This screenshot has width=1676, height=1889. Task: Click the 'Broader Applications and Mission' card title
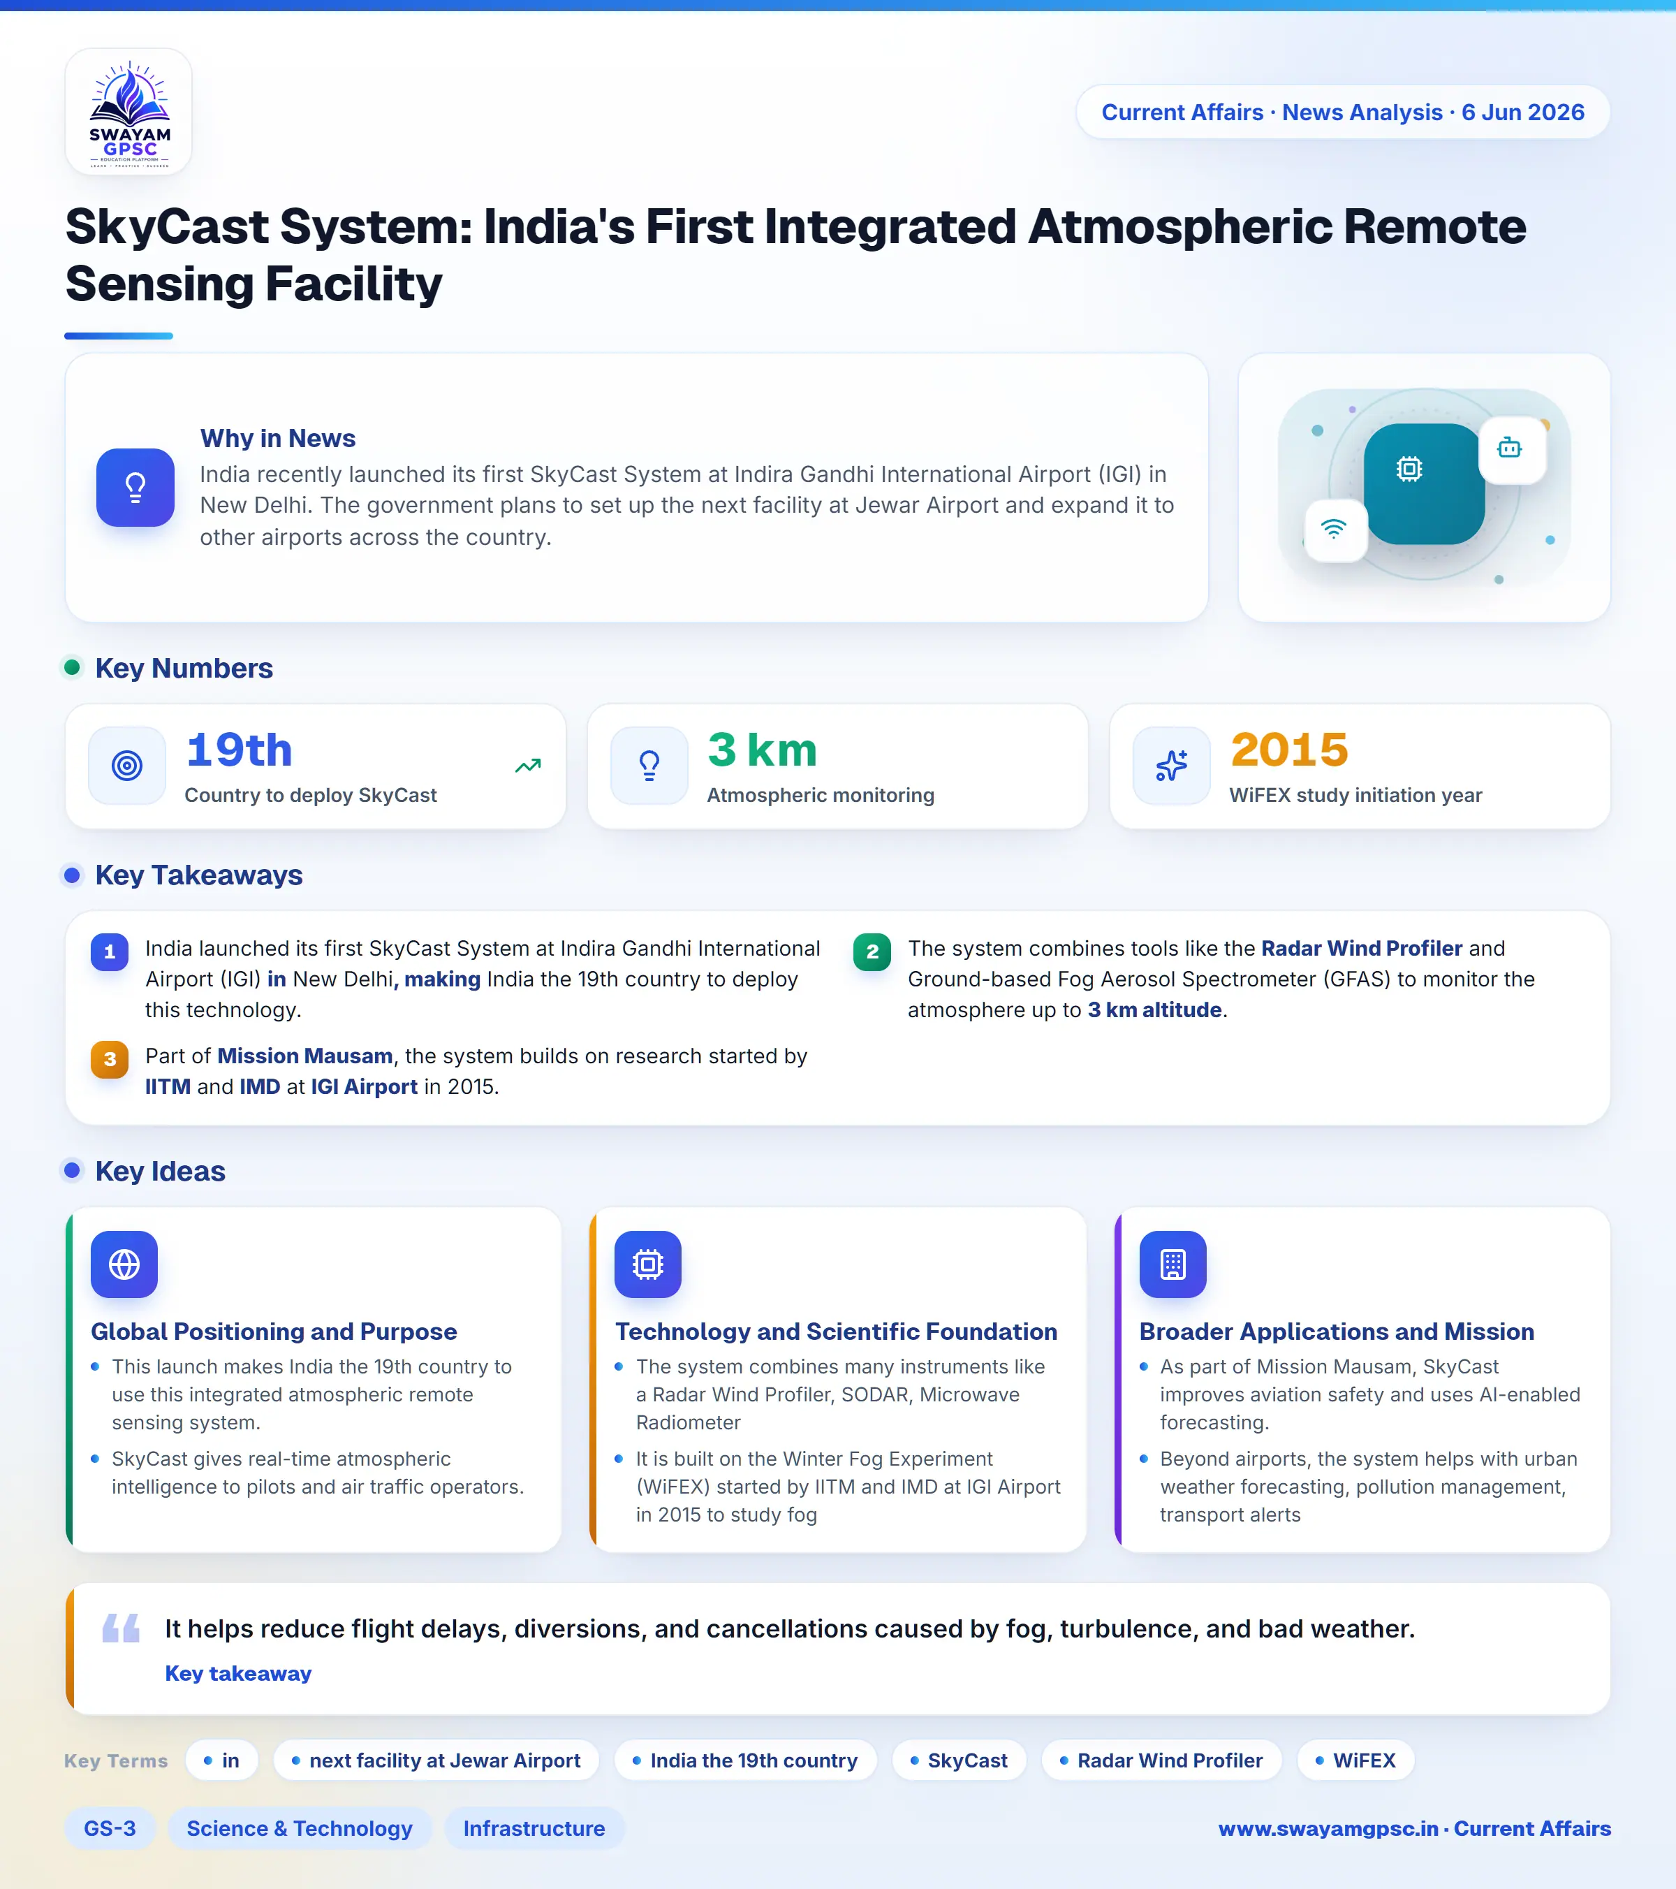(1337, 1332)
